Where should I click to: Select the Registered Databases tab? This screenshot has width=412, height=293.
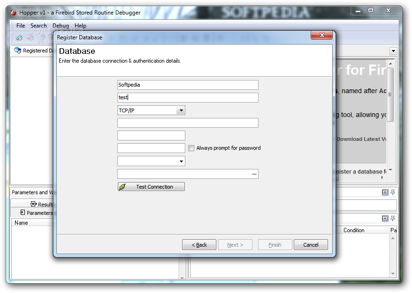pyautogui.click(x=33, y=51)
